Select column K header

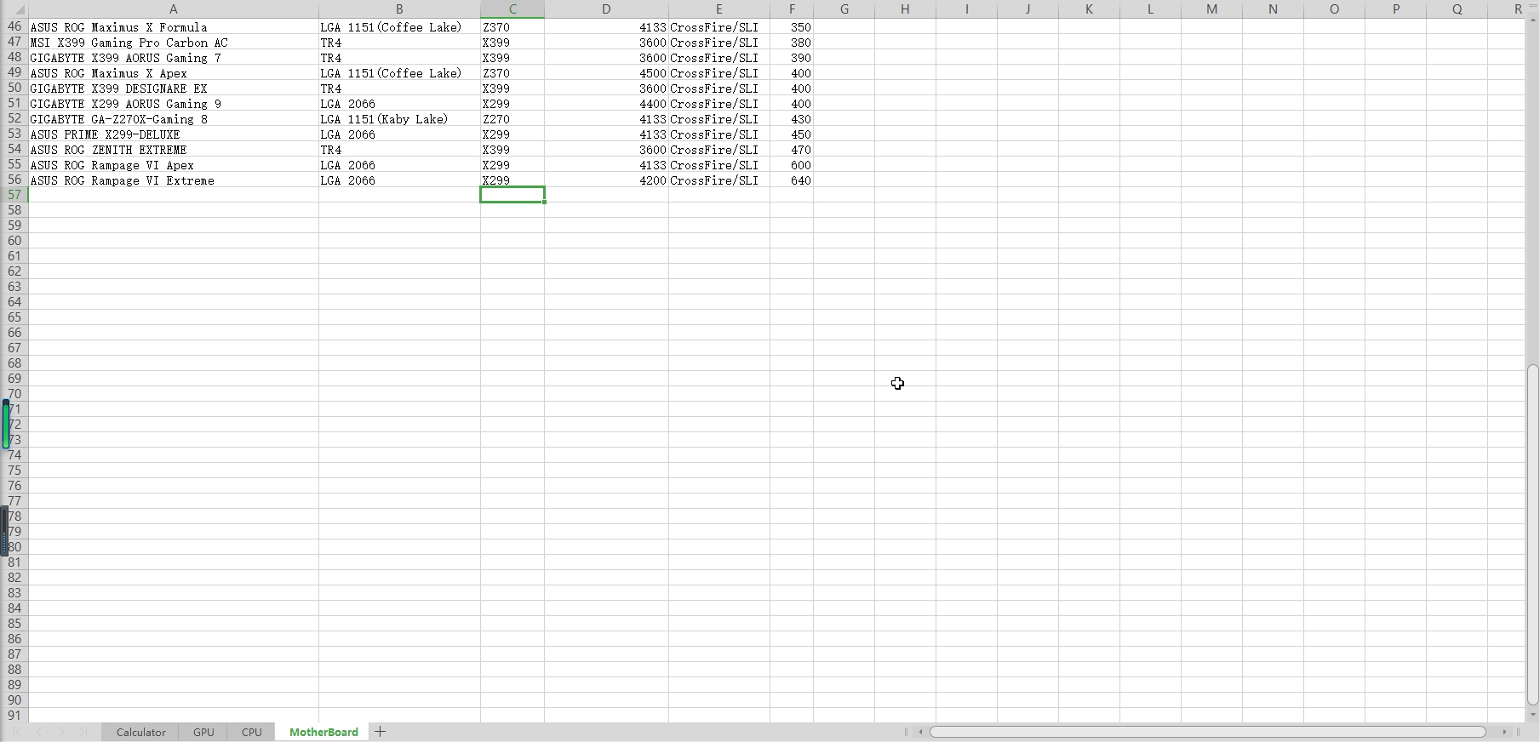(x=1089, y=9)
